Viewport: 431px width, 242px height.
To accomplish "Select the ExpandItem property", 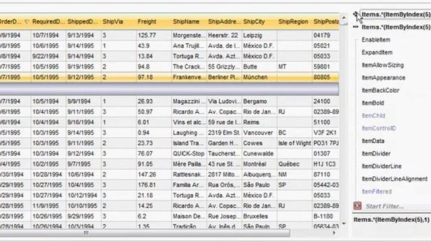I will 377,52.
